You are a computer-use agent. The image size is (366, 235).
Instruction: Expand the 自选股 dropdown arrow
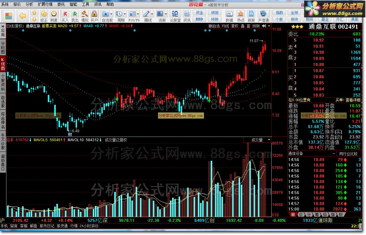[x=111, y=14]
